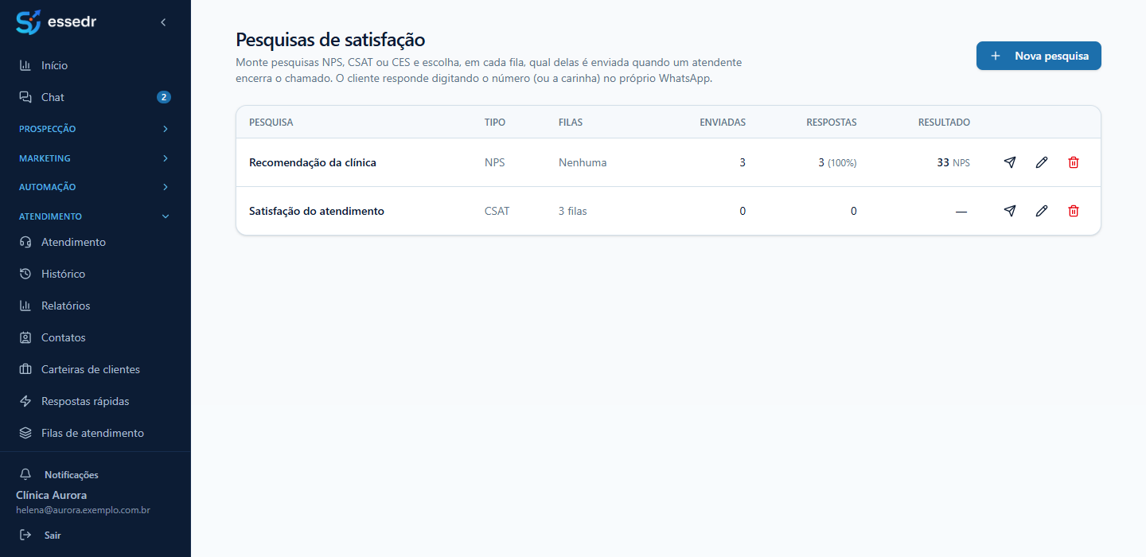
Task: Edit the Recomendação da clínica survey
Action: coord(1042,162)
